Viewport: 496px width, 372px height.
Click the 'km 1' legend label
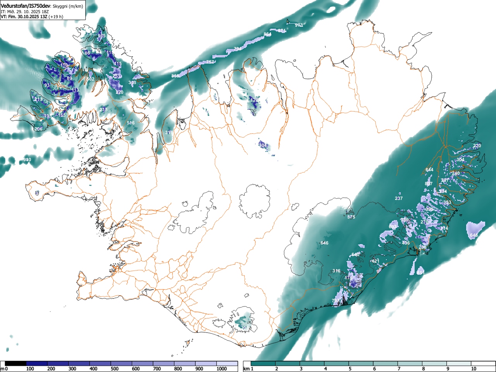(248, 369)
